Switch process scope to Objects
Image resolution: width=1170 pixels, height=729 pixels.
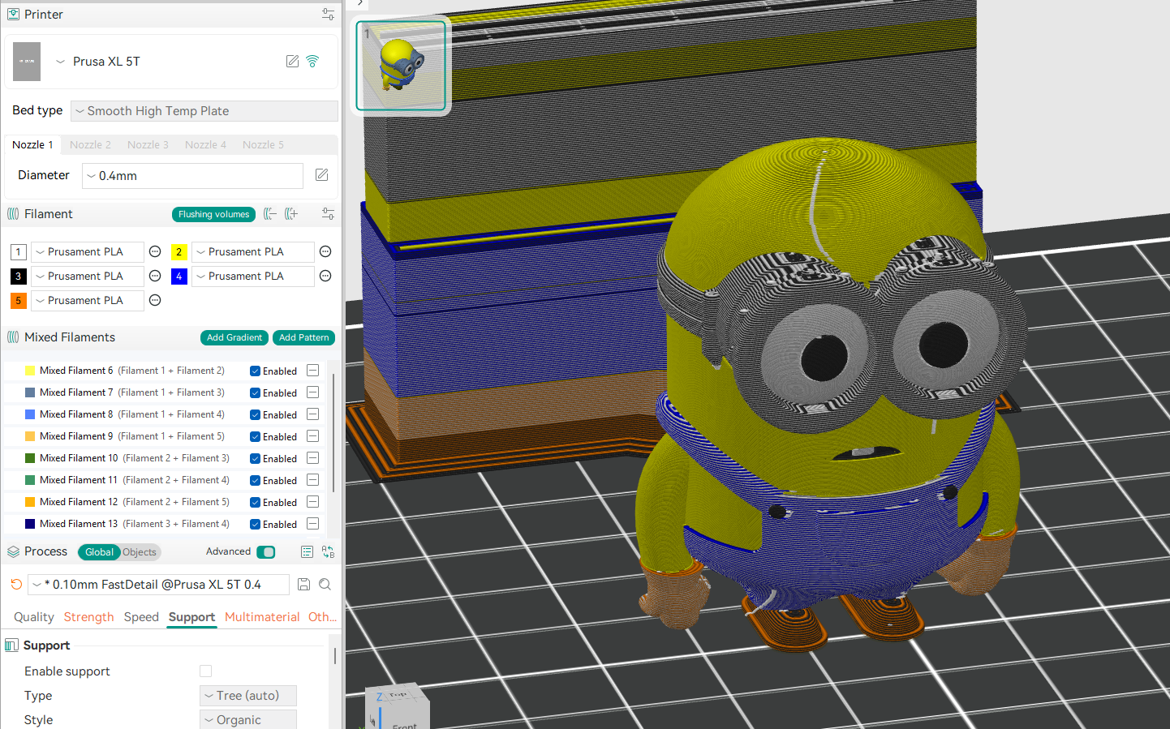click(140, 552)
